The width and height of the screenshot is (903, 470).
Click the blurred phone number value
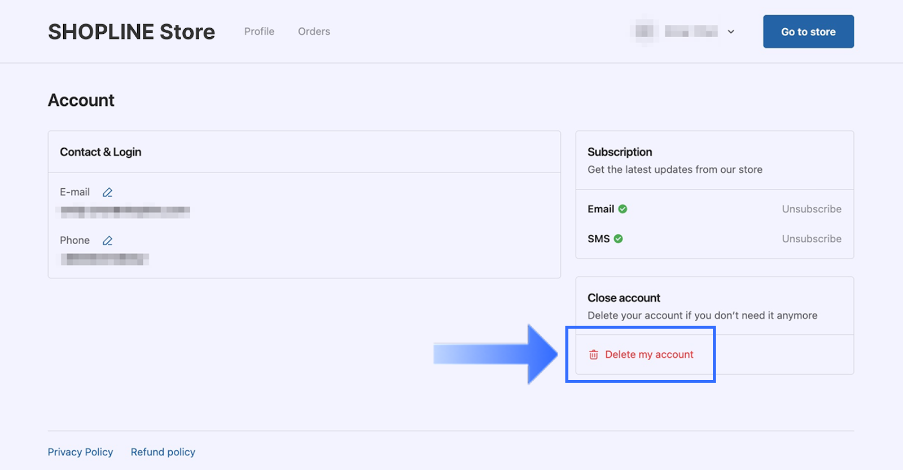[x=105, y=259]
